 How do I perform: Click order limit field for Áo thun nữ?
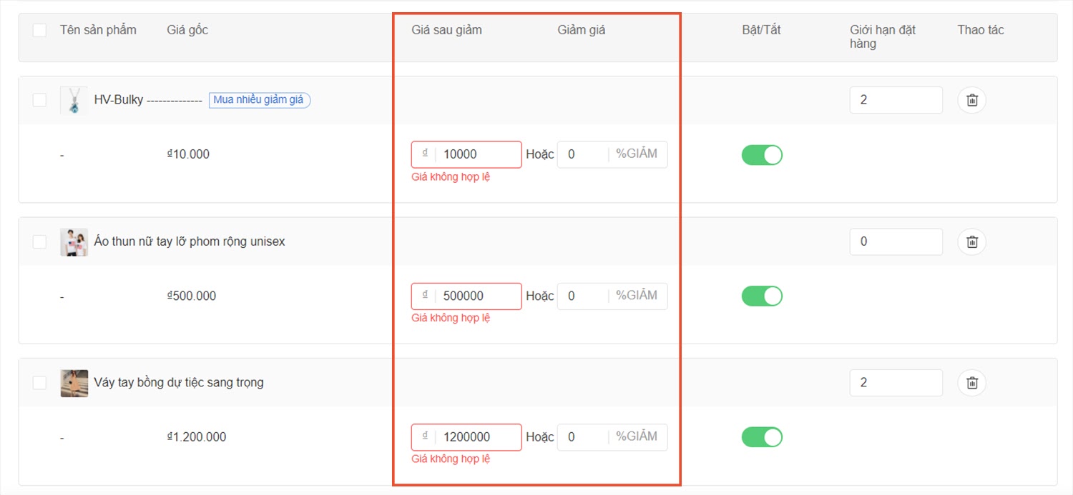click(x=896, y=241)
